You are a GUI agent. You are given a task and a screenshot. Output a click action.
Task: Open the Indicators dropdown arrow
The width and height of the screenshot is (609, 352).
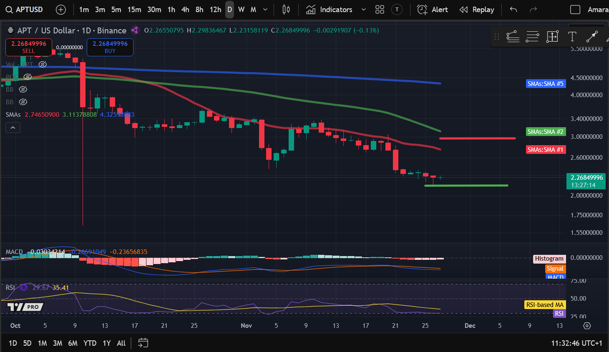click(x=363, y=9)
